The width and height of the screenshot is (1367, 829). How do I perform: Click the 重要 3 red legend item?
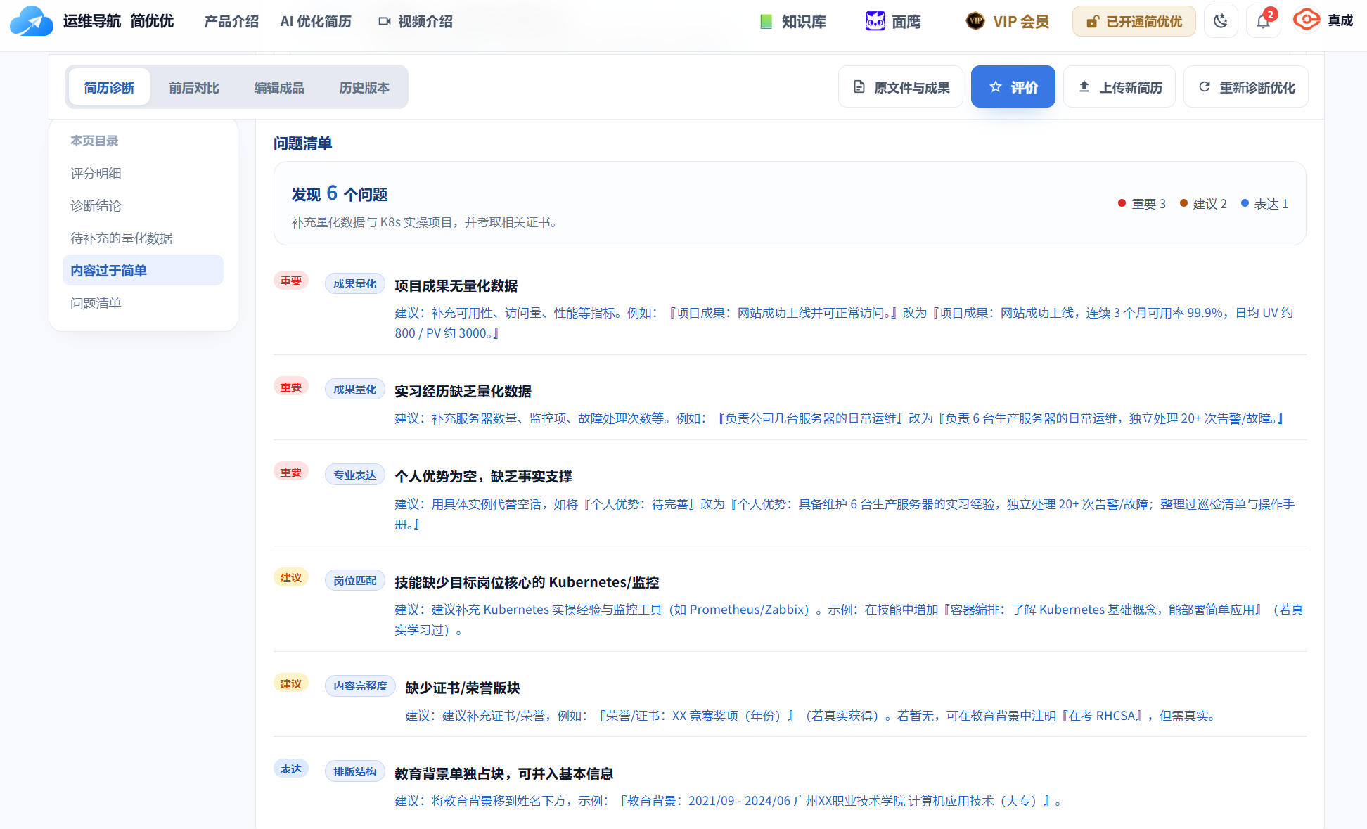[x=1141, y=204]
